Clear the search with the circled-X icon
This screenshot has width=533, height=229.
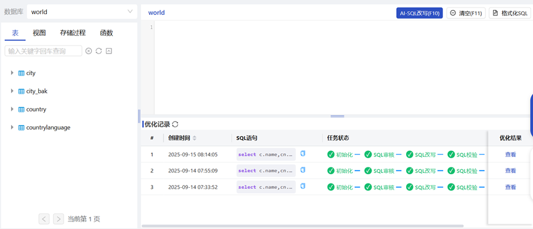[x=88, y=51]
